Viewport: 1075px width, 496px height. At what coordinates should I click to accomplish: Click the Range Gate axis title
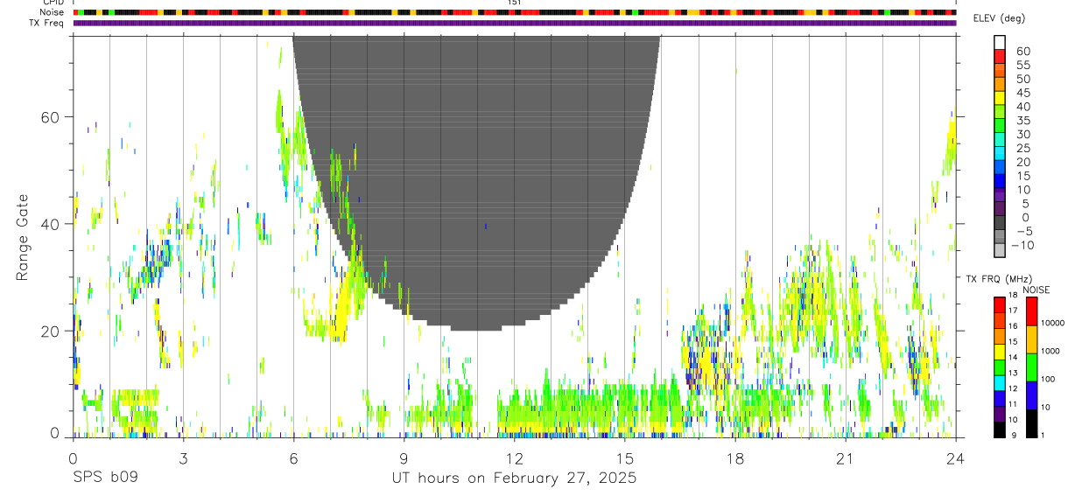point(23,237)
